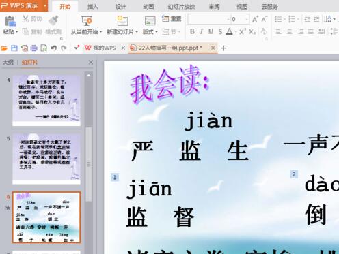Click the increase indent icon

point(316,19)
